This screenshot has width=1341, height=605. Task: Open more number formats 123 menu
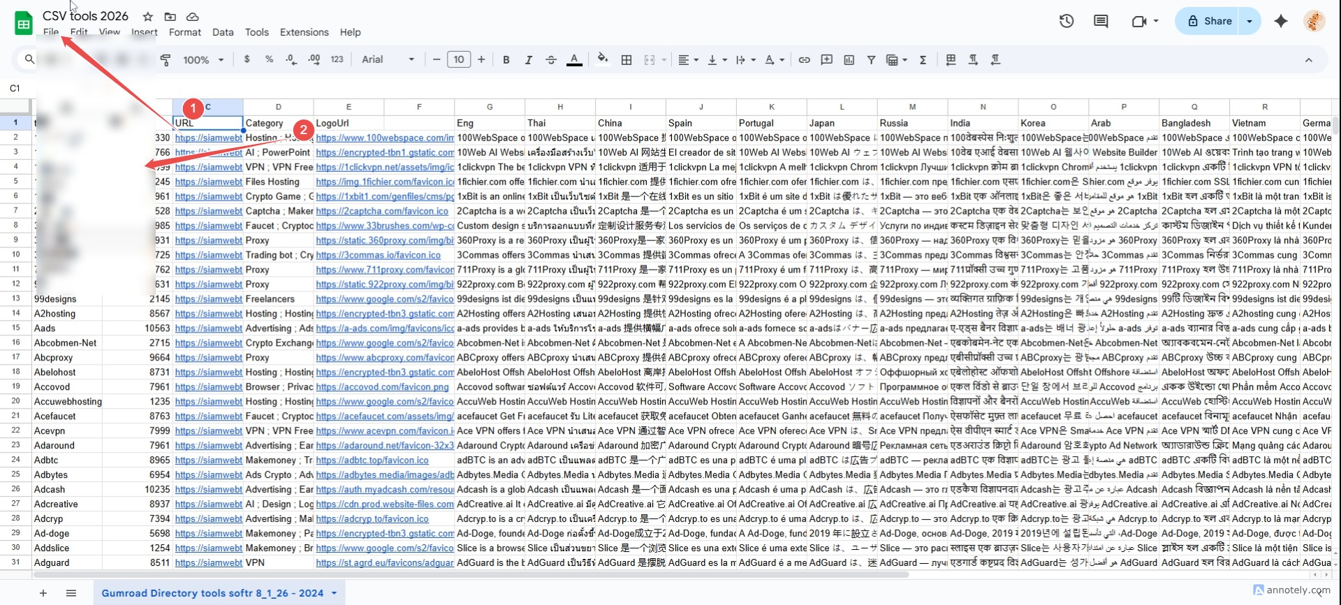pos(337,59)
